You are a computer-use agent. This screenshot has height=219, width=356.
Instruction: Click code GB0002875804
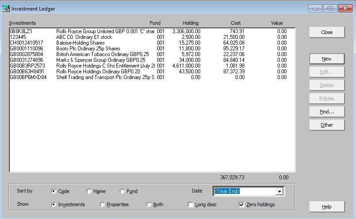tap(26, 54)
